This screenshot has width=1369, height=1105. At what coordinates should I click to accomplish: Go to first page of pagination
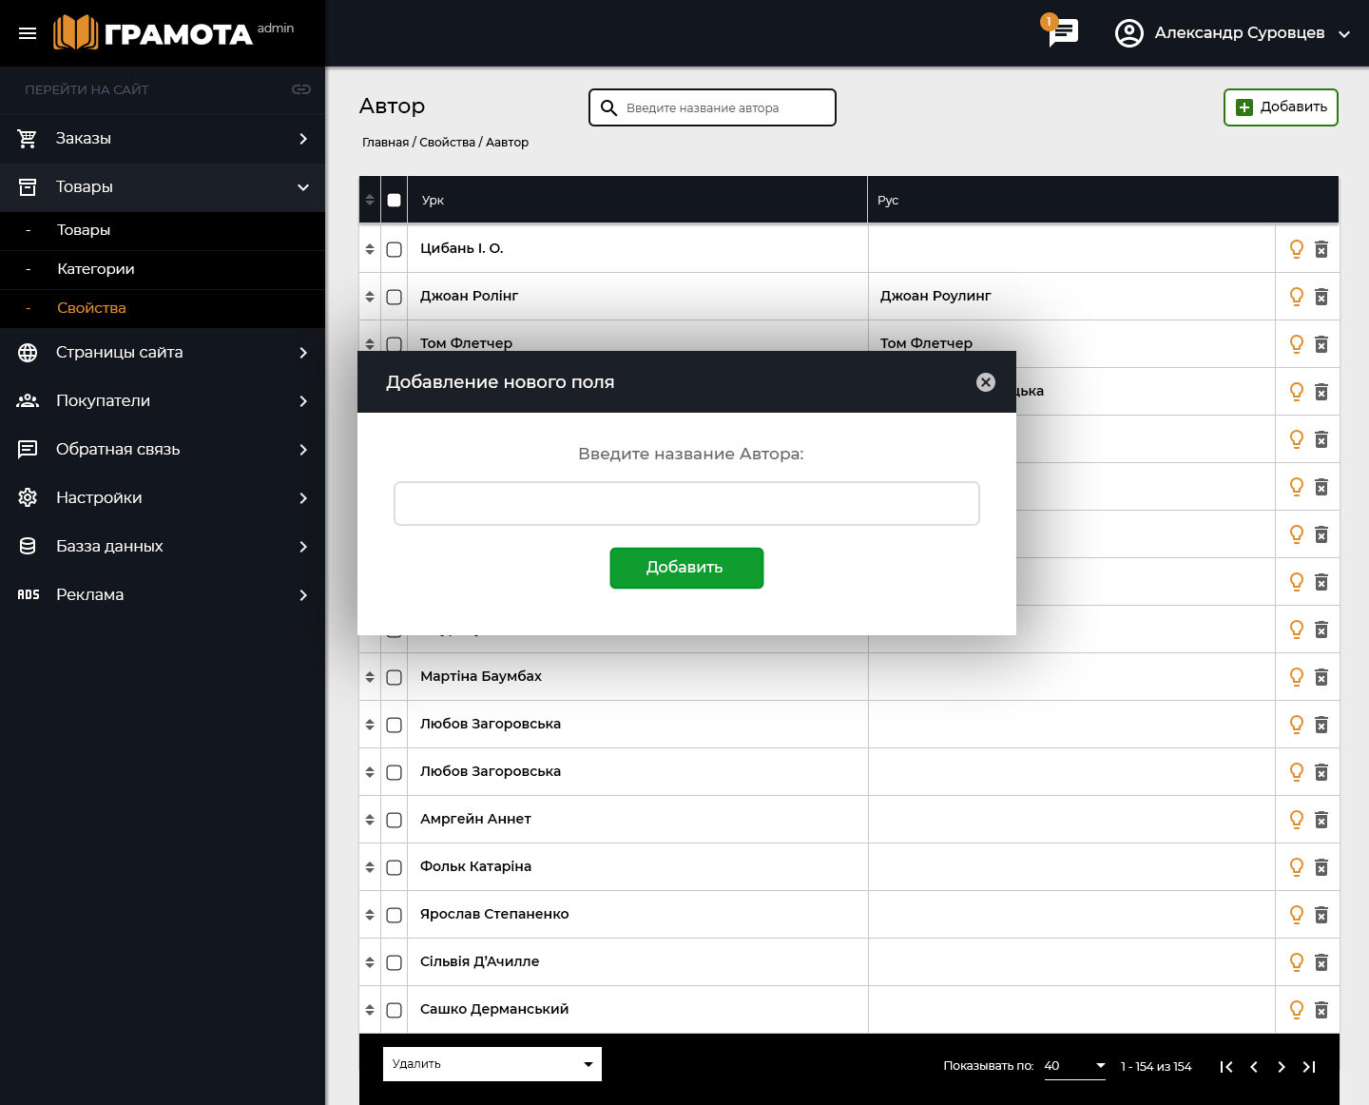[1226, 1067]
